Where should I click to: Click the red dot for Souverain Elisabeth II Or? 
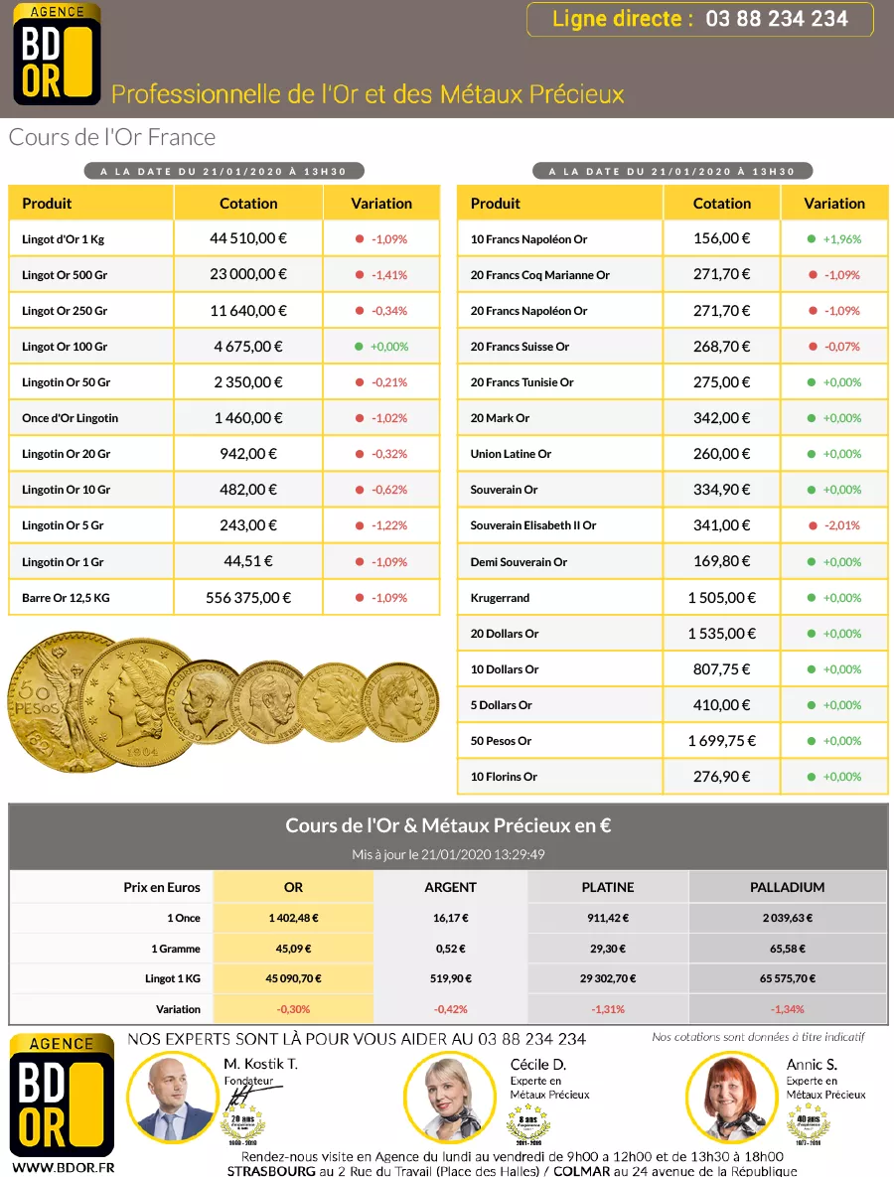point(813,525)
